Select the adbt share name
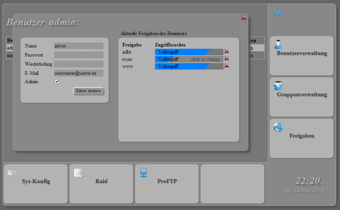 coord(127,52)
